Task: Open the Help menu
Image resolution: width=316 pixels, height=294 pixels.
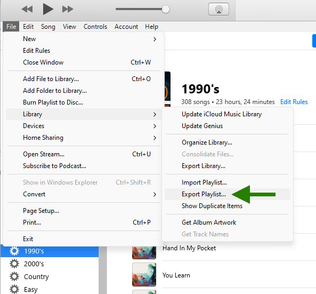Action: (x=151, y=27)
